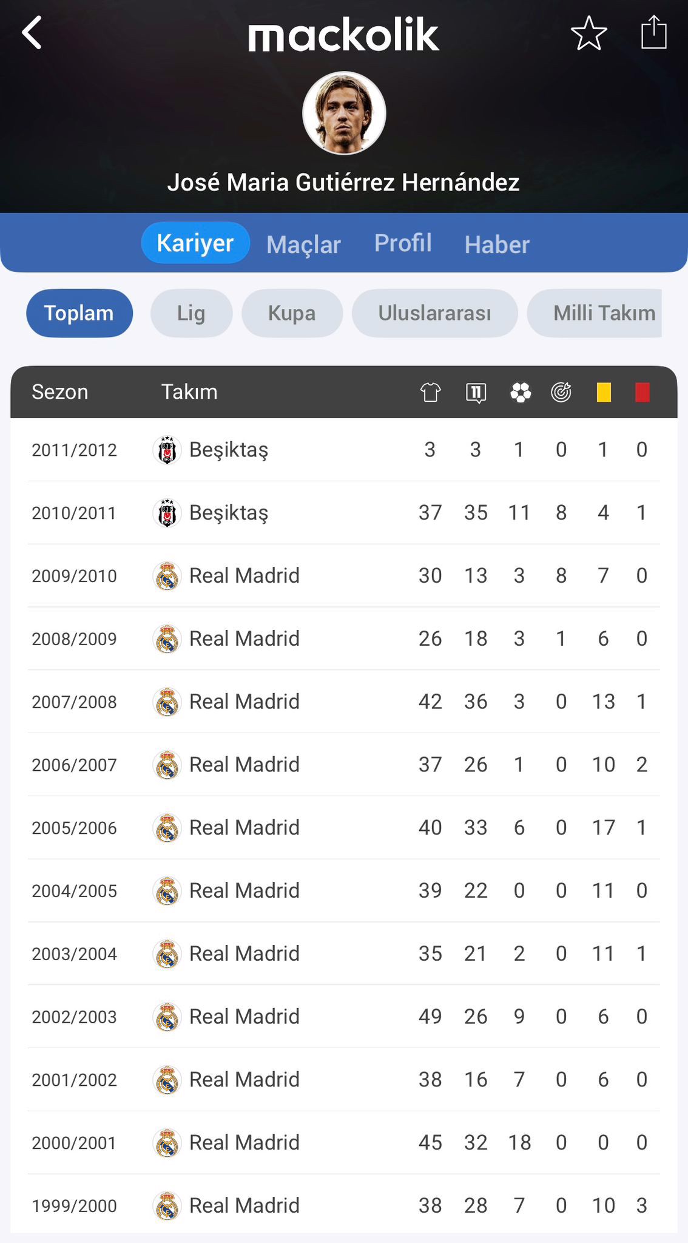Select the Toplam filter
The height and width of the screenshot is (1243, 688).
(x=79, y=313)
